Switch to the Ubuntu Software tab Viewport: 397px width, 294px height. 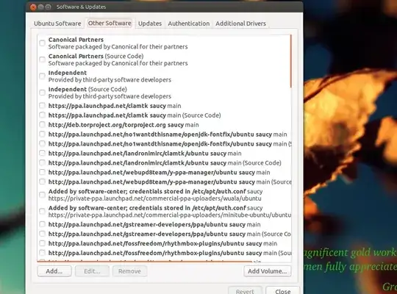click(57, 24)
